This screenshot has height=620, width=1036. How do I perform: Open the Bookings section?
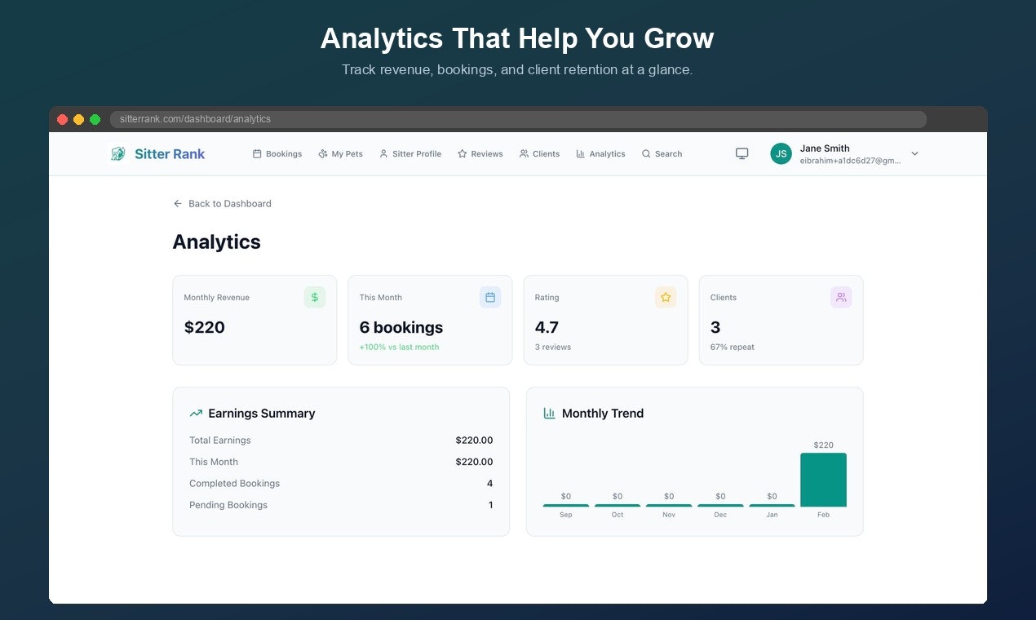277,153
